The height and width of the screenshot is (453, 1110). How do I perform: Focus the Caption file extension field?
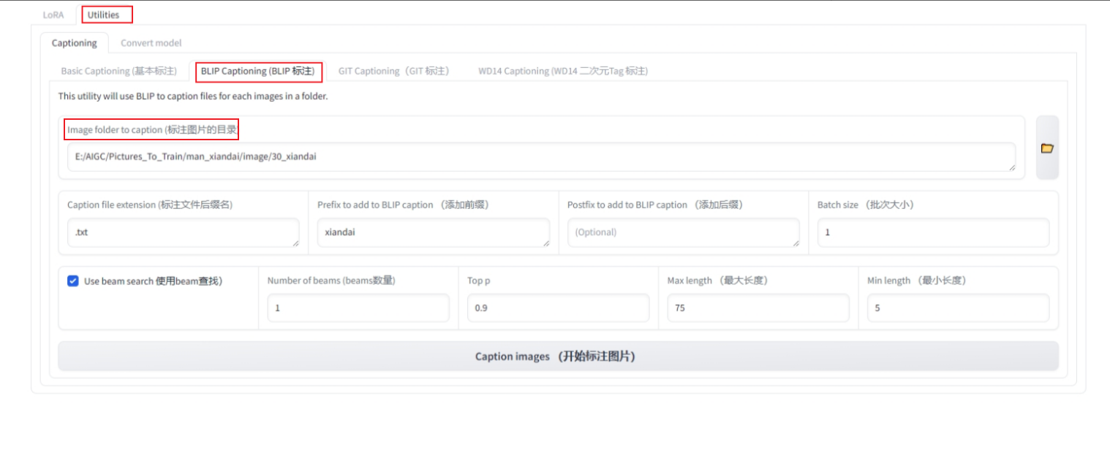click(183, 232)
